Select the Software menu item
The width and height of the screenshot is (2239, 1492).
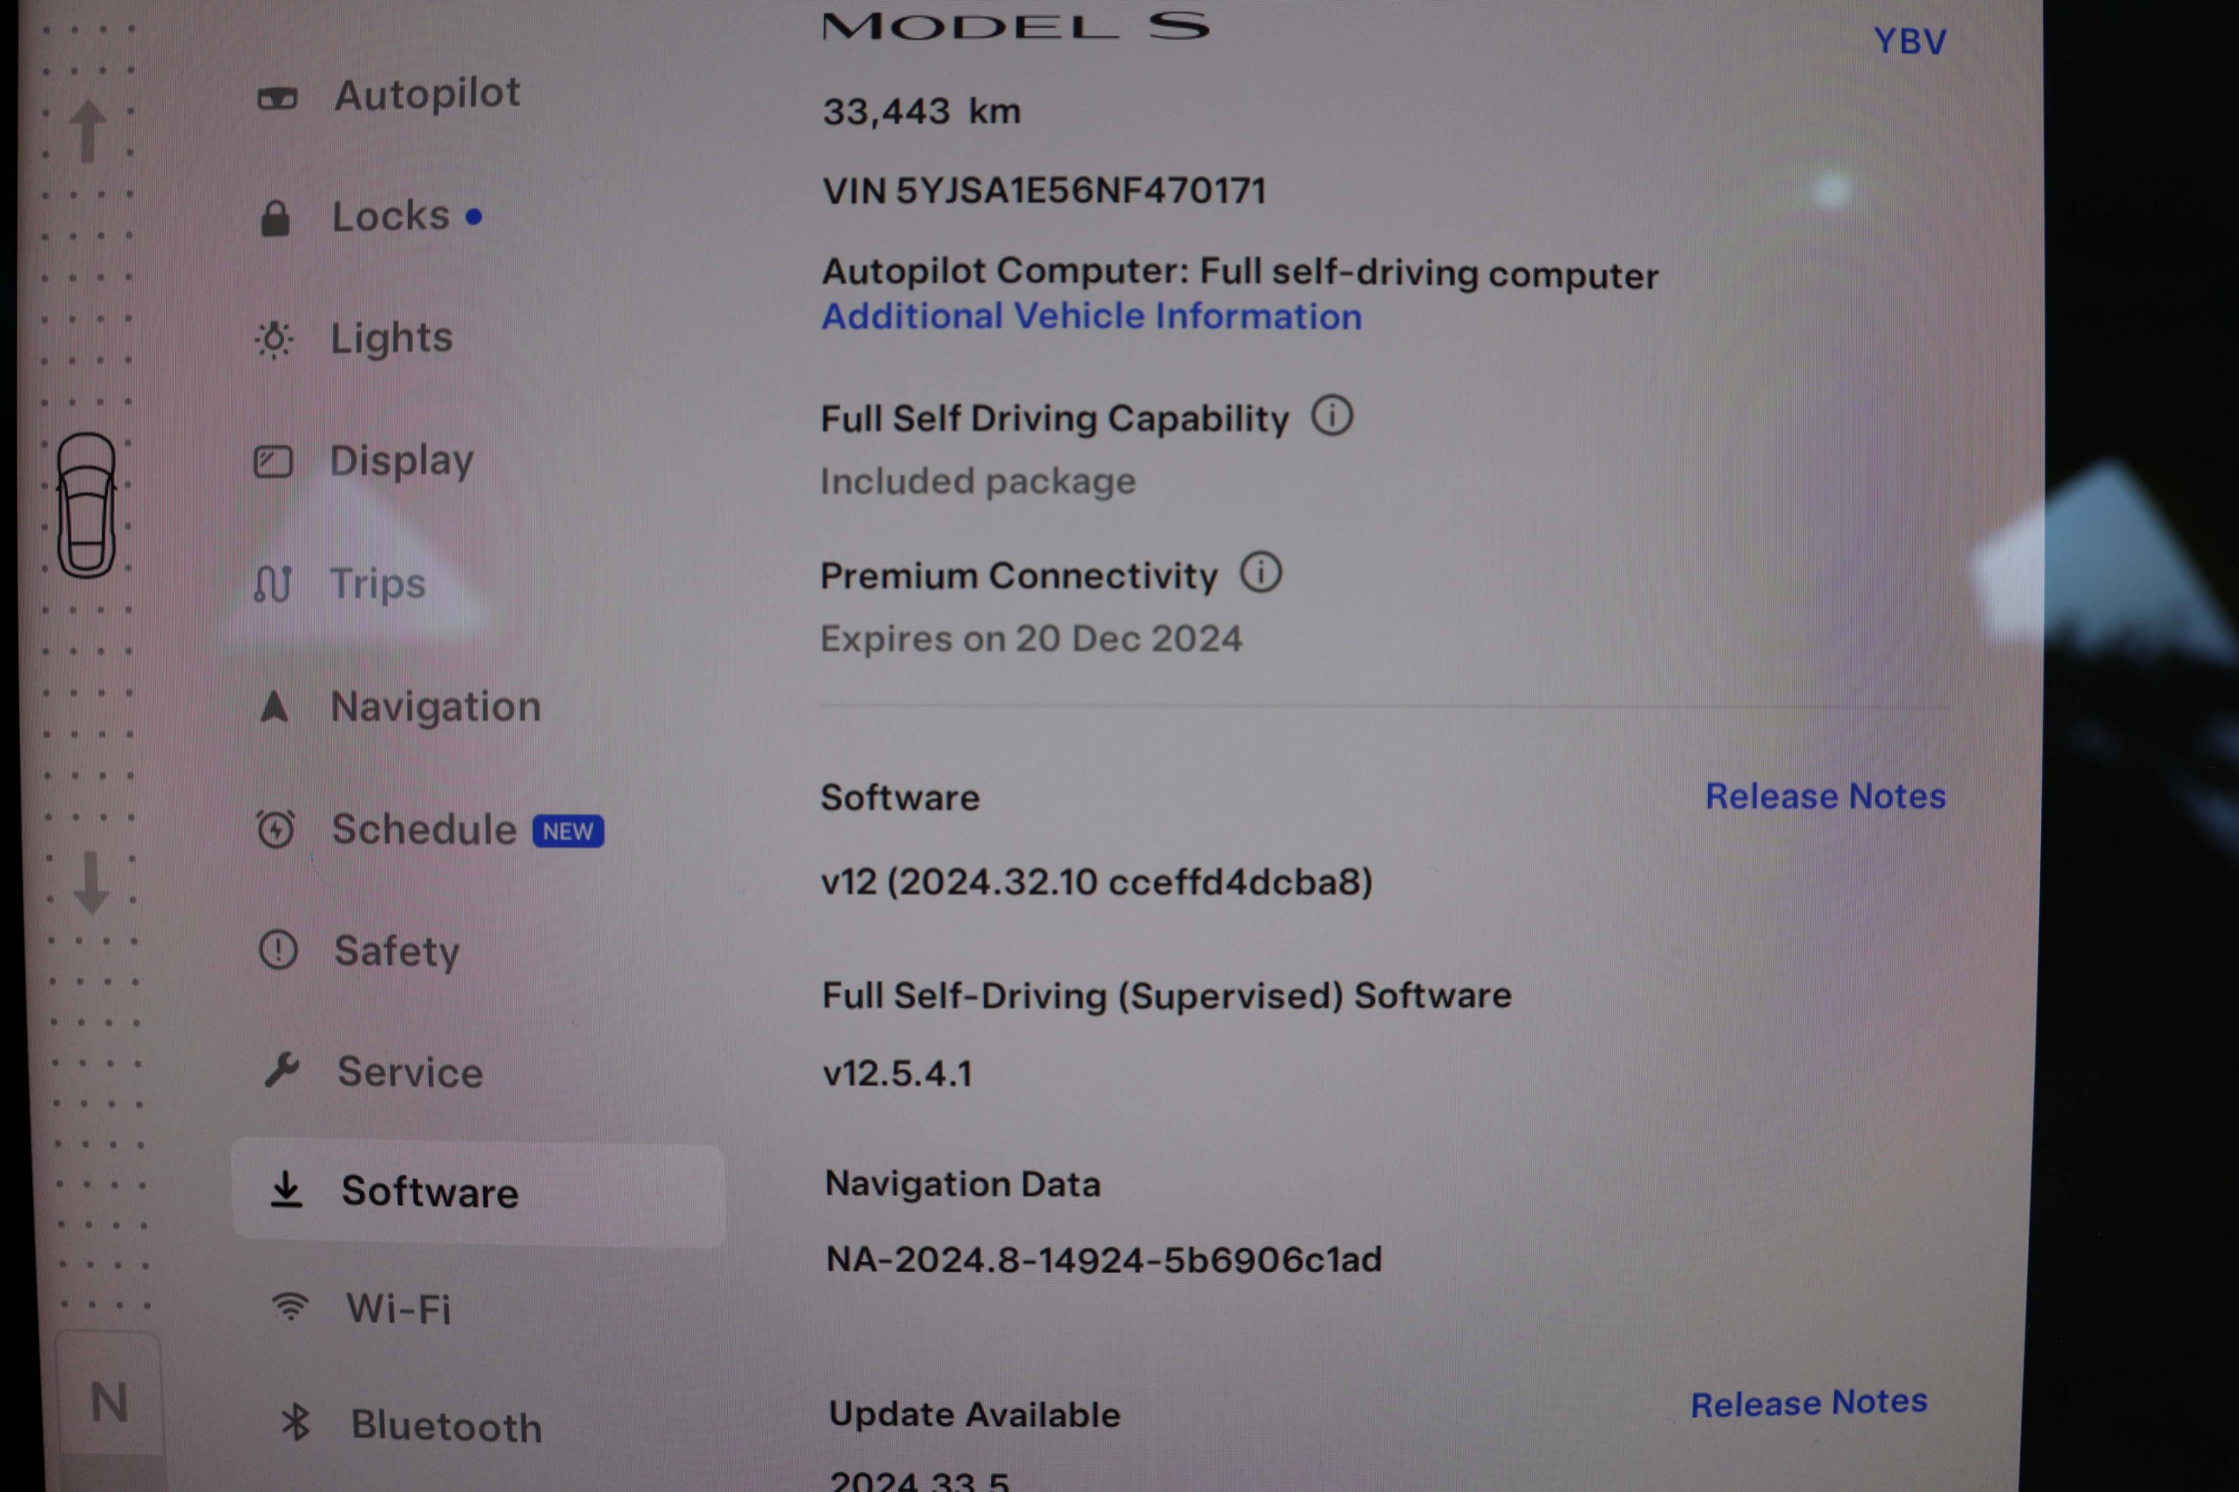pos(478,1192)
